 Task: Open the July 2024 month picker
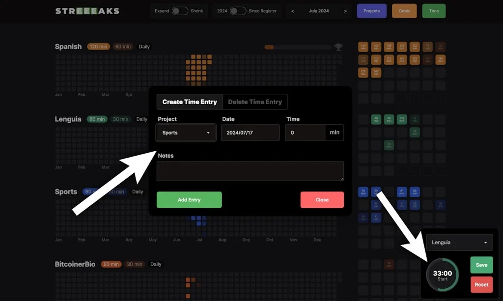(319, 10)
